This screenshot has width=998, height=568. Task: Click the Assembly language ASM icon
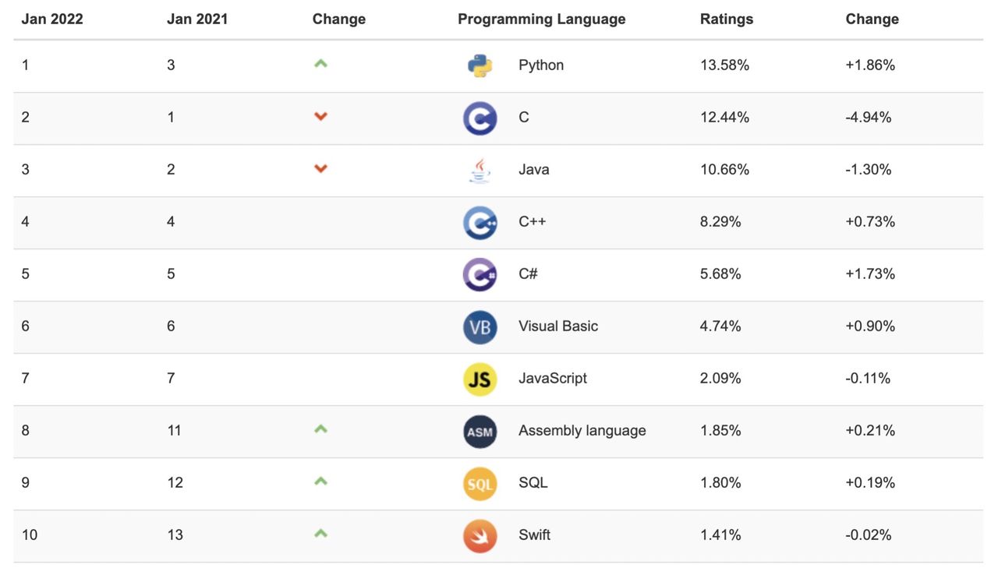click(480, 432)
